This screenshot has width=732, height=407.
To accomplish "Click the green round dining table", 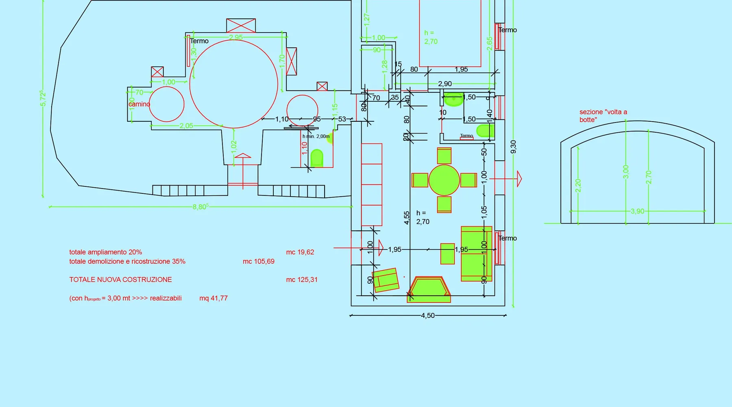I will 444,180.
